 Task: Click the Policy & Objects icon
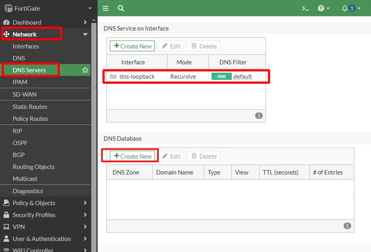6,203
